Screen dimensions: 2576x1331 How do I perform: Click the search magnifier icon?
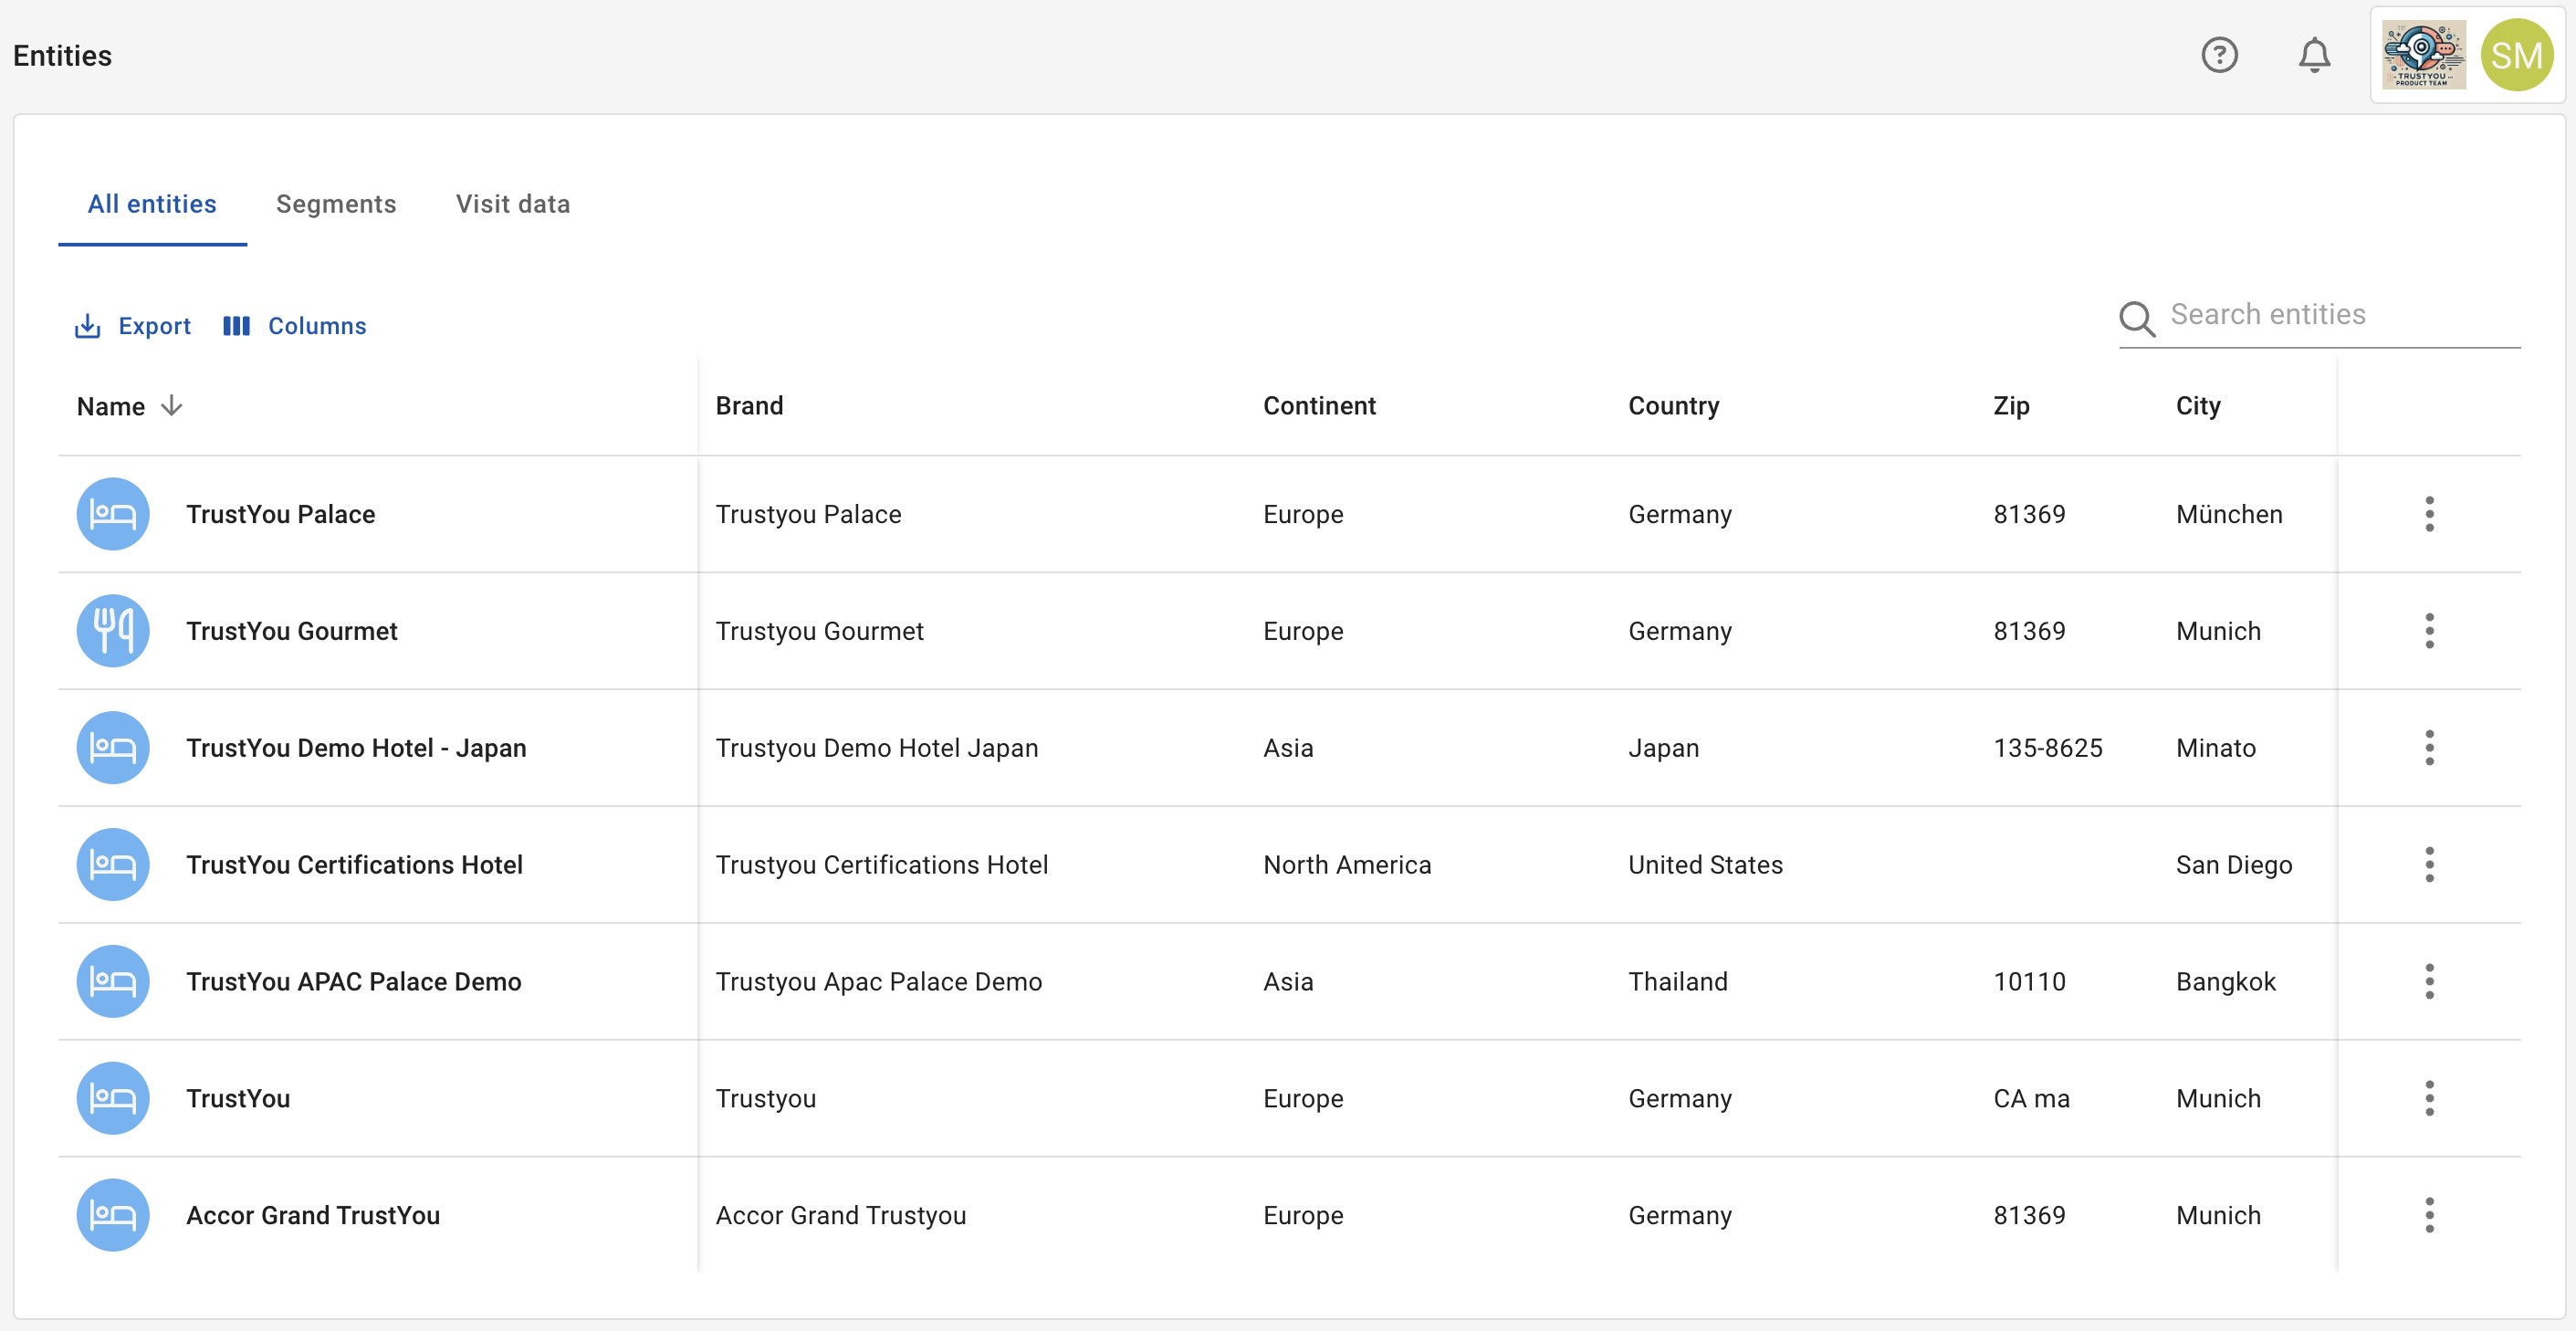[2137, 318]
